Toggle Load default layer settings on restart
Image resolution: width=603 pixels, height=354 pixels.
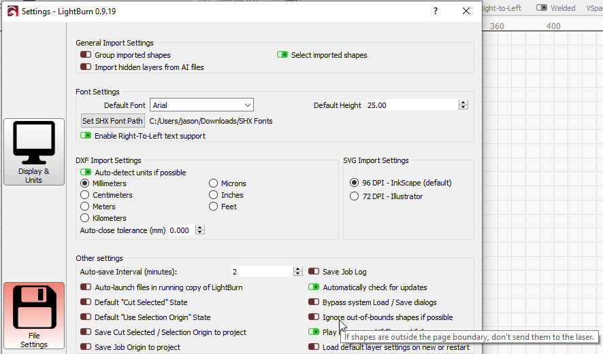314,347
